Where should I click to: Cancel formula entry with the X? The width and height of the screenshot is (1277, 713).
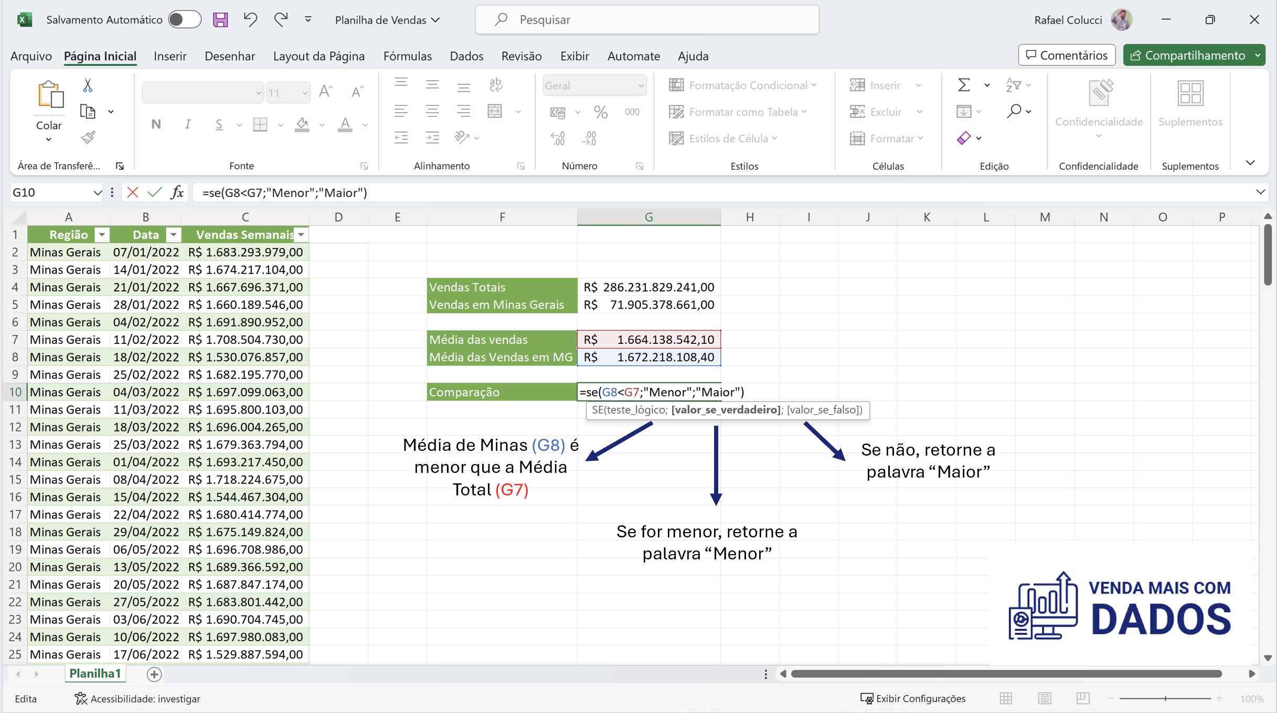(133, 192)
